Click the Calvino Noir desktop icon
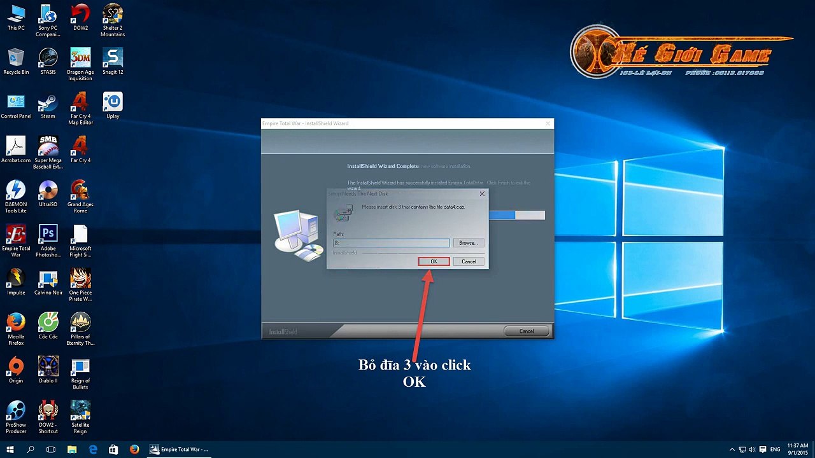The width and height of the screenshot is (815, 458). click(48, 282)
